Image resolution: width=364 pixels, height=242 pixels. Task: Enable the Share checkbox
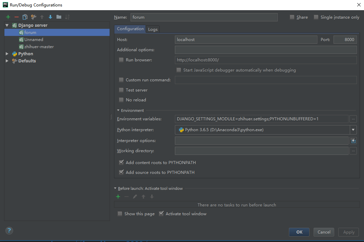click(292, 17)
